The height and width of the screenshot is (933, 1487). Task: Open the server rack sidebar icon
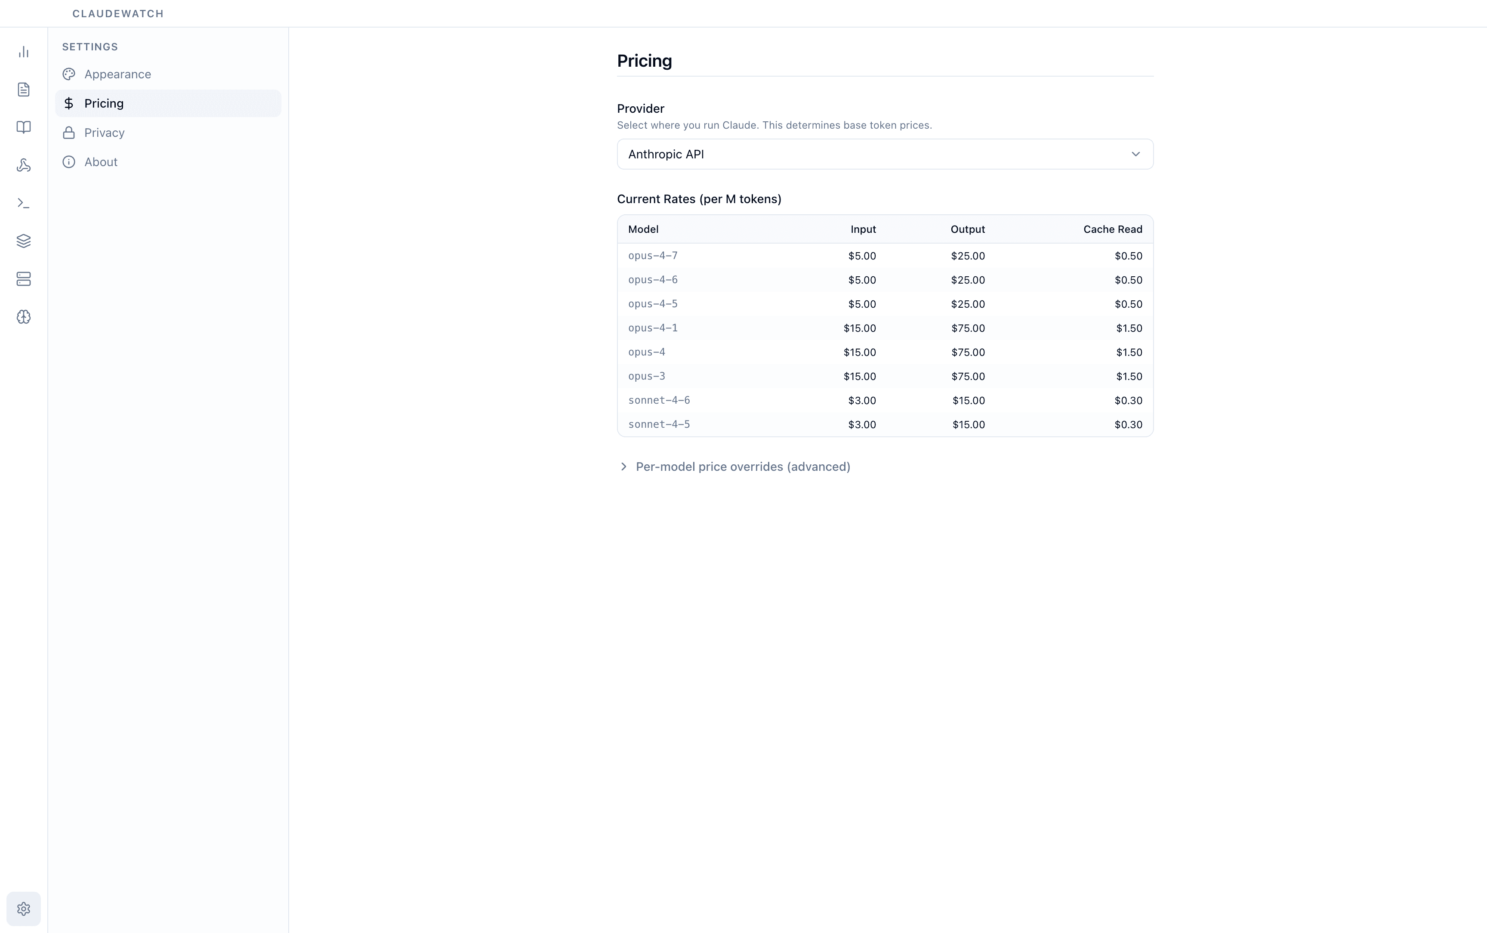(x=23, y=279)
